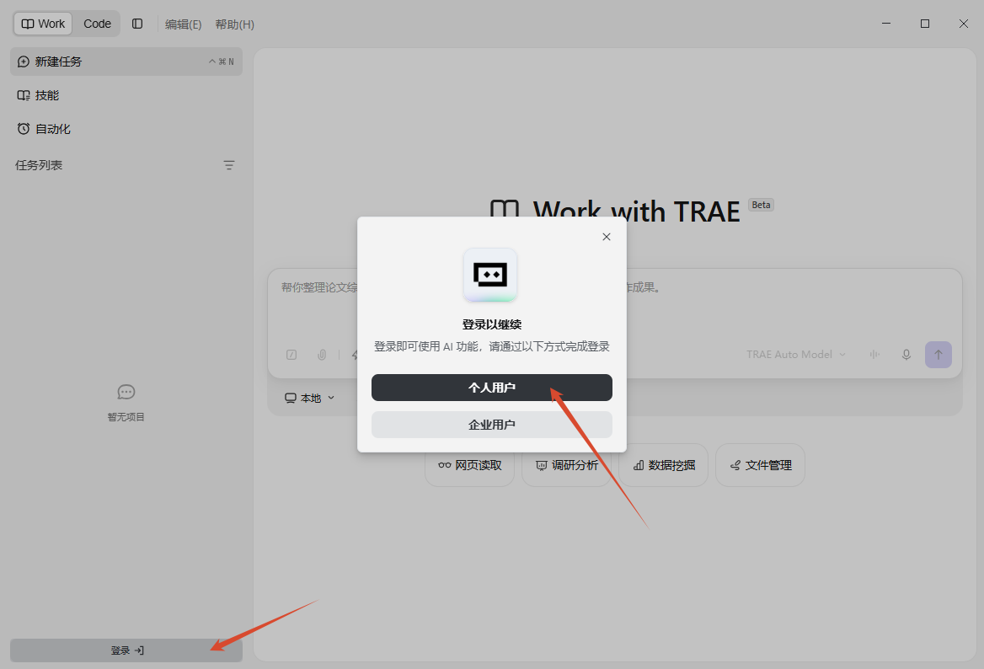Click the Beta badge
The width and height of the screenshot is (984, 669).
762,205
